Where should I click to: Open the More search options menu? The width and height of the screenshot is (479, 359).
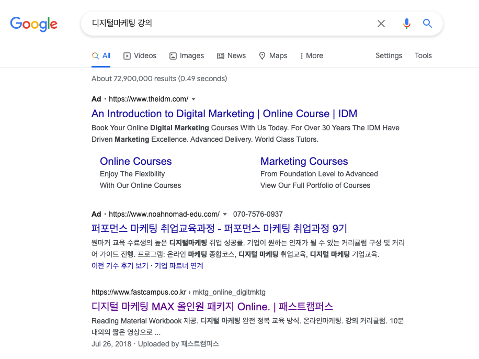(311, 55)
